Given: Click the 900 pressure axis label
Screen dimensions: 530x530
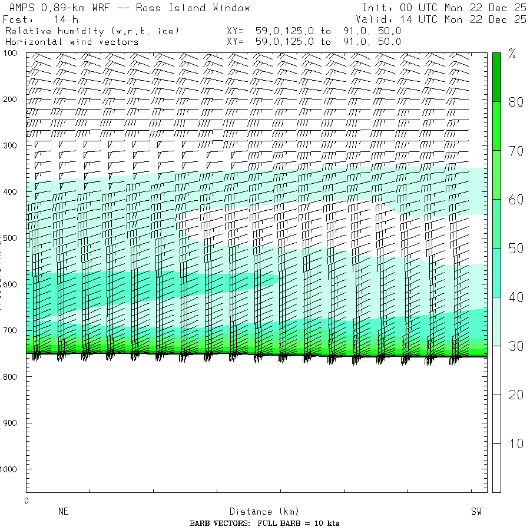Looking at the screenshot, I should (x=10, y=423).
